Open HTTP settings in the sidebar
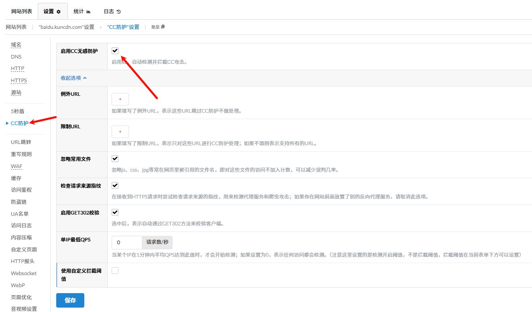The height and width of the screenshot is (312, 532). pos(17,69)
